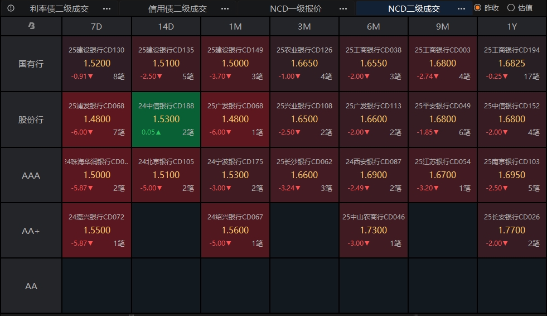Open the 25浦发银行CD068 cell
Viewport: 547px width, 316px height.
(x=96, y=119)
